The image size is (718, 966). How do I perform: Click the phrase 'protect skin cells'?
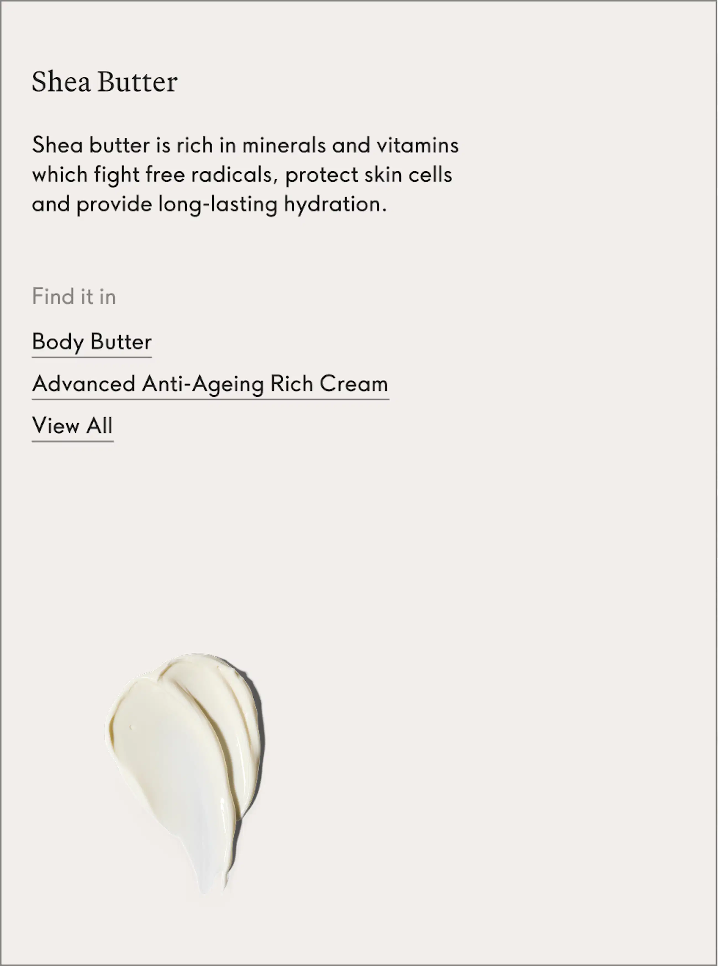[x=369, y=175]
